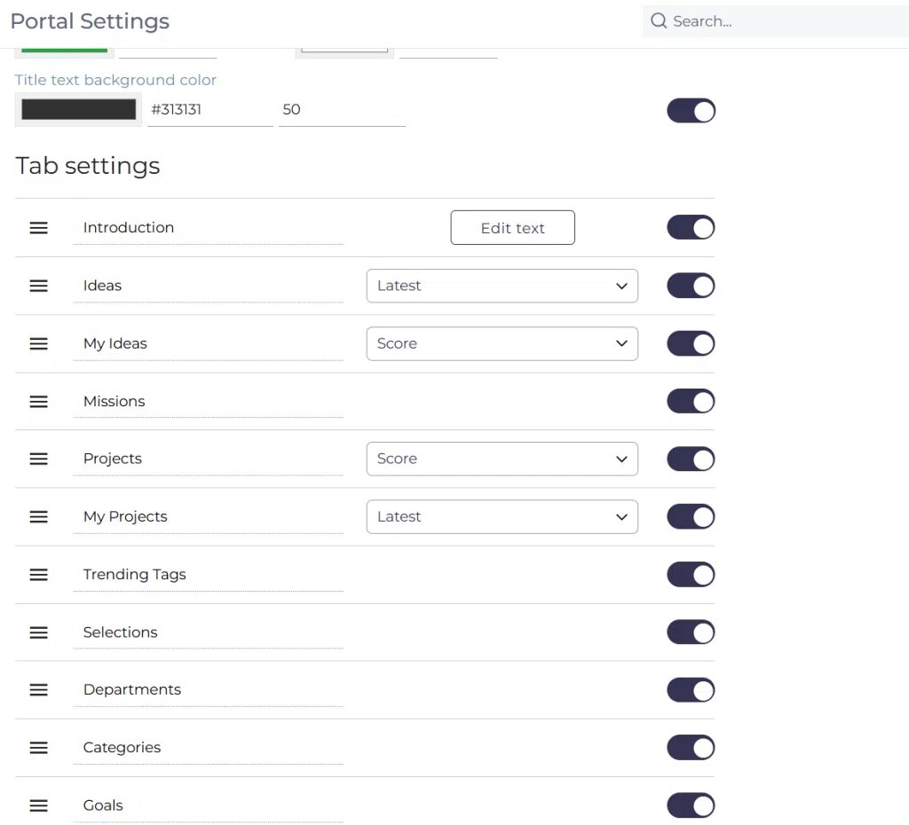
Task: Toggle the My Projects switch
Action: [x=691, y=517]
